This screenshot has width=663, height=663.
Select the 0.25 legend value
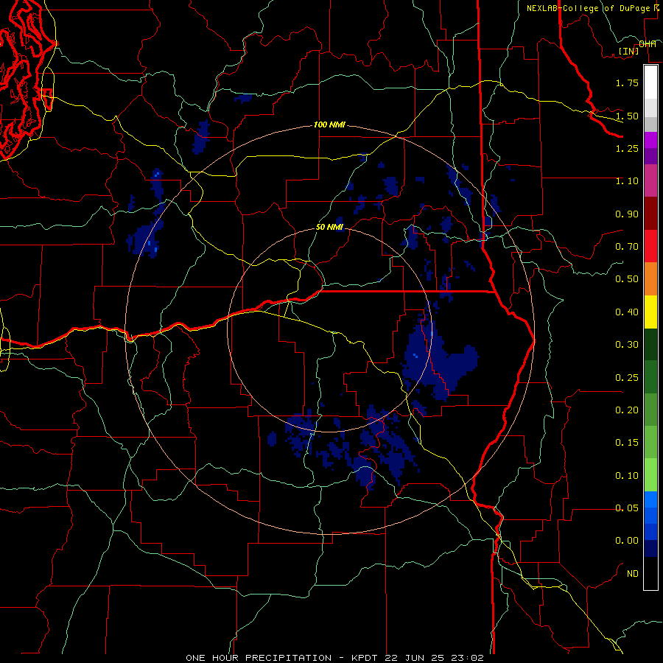(627, 378)
